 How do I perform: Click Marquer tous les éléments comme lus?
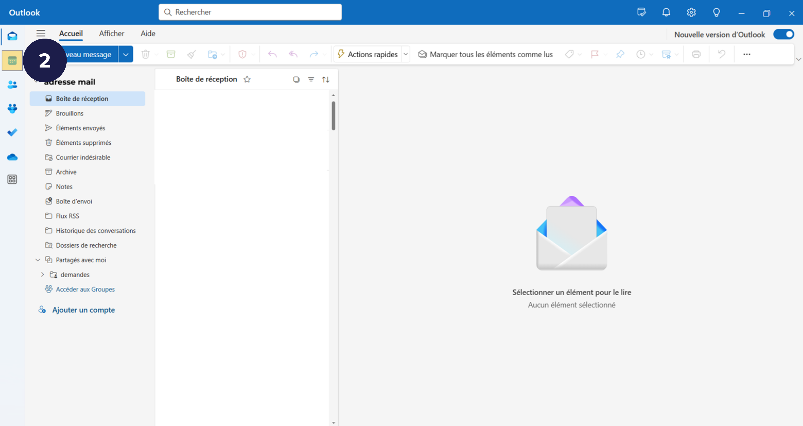pyautogui.click(x=485, y=54)
